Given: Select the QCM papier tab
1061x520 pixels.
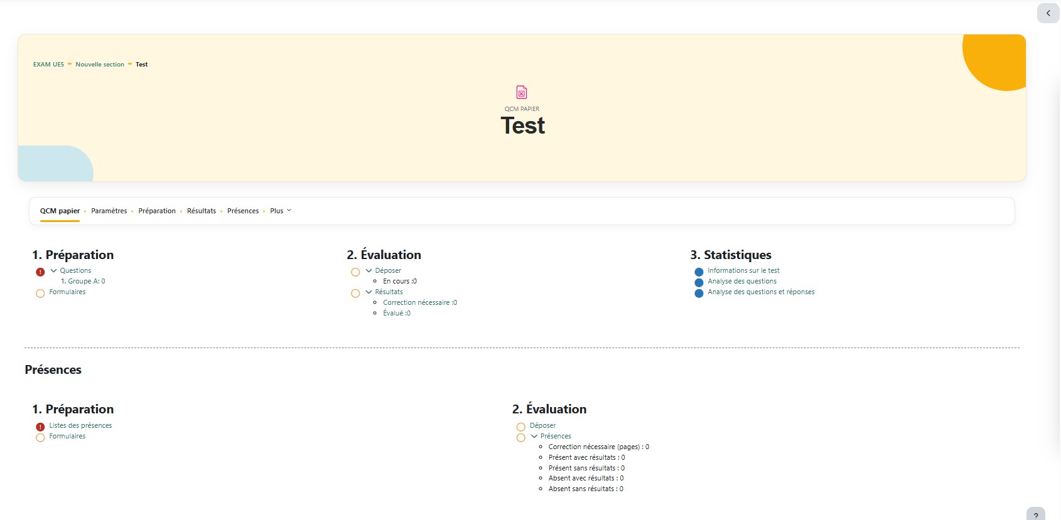Looking at the screenshot, I should click(x=60, y=211).
